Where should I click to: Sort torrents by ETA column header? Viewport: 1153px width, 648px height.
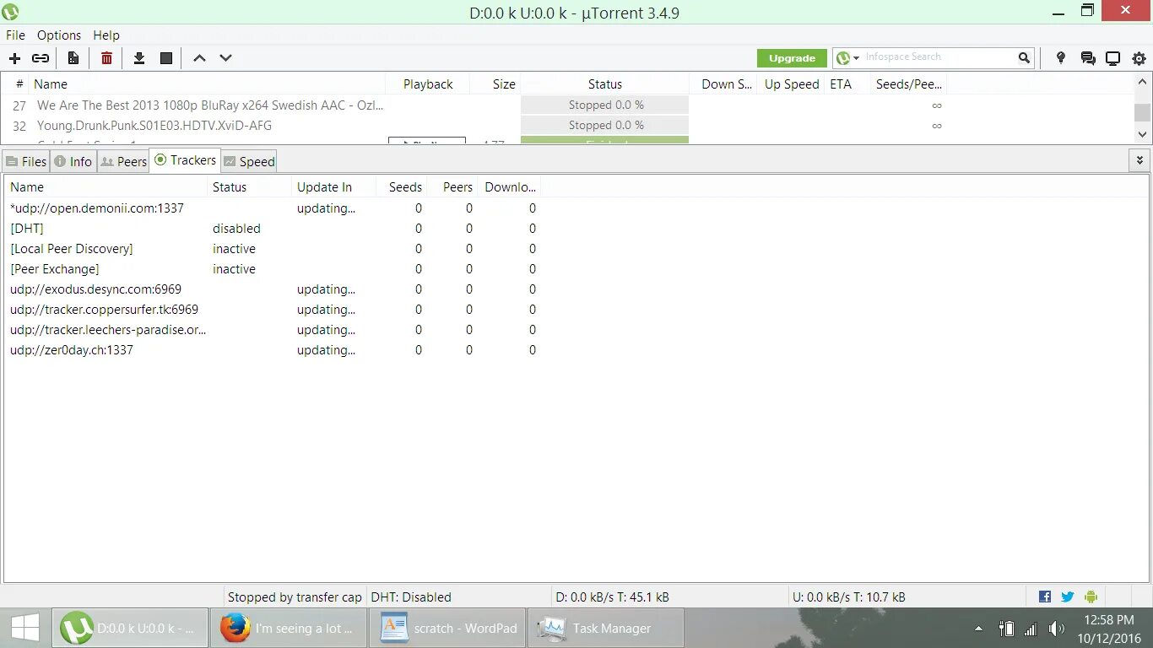847,84
